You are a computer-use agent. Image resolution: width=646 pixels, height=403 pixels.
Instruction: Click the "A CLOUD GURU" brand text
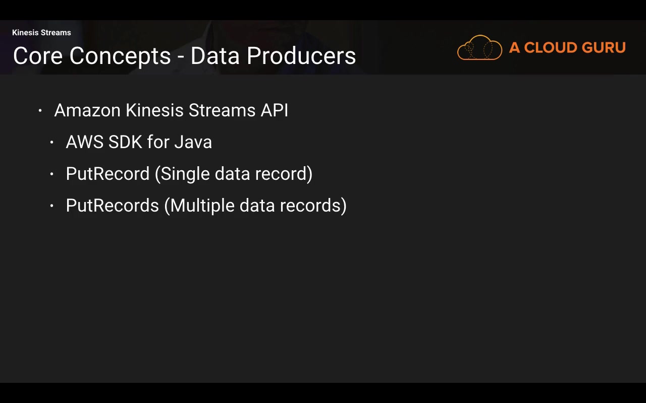point(567,48)
